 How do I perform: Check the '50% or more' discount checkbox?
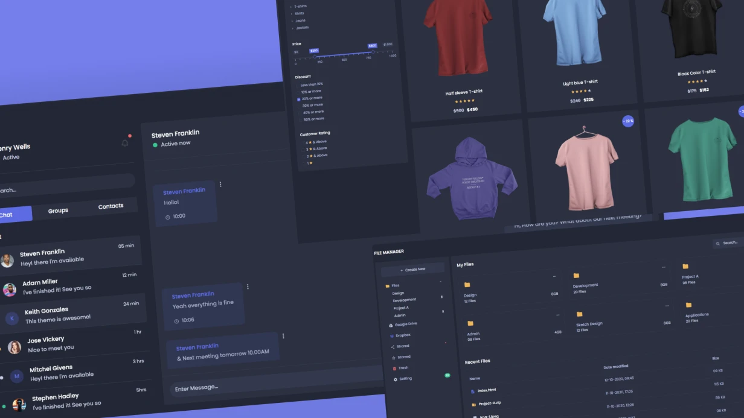point(301,121)
